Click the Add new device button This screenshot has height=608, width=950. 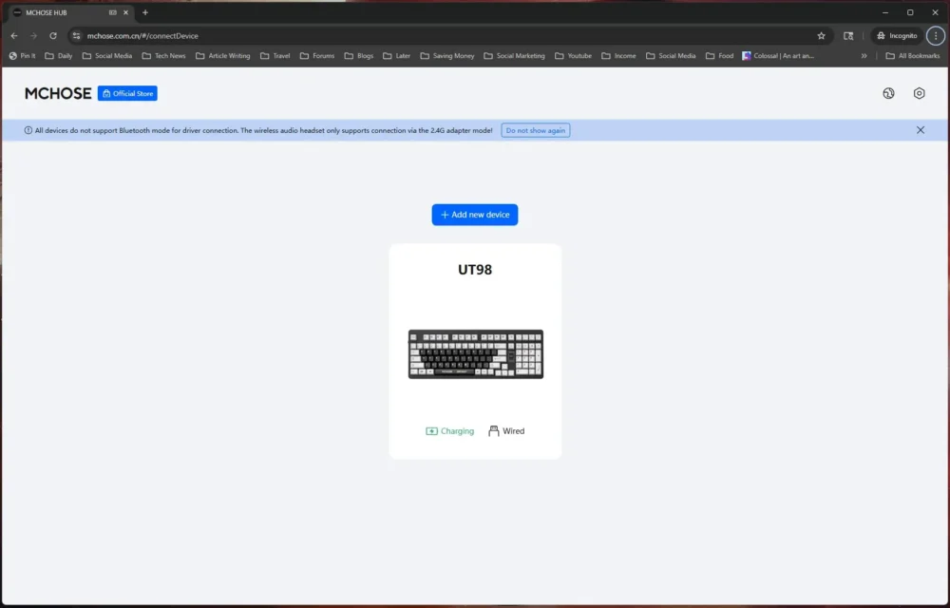474,215
